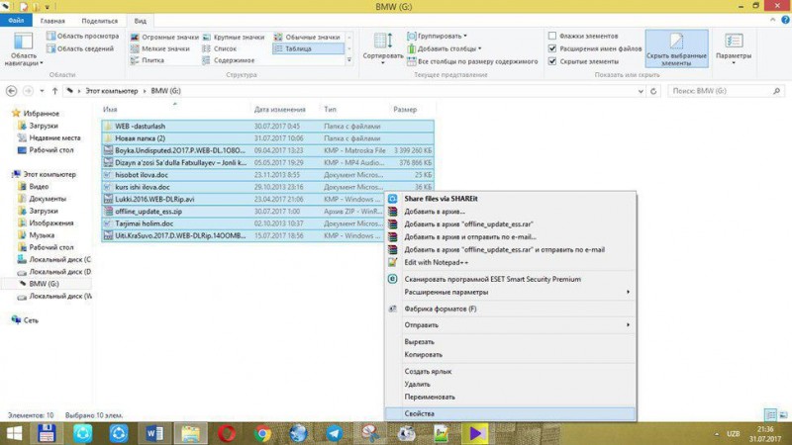Expand the Отправить submenu
This screenshot has height=445, width=792.
point(510,325)
